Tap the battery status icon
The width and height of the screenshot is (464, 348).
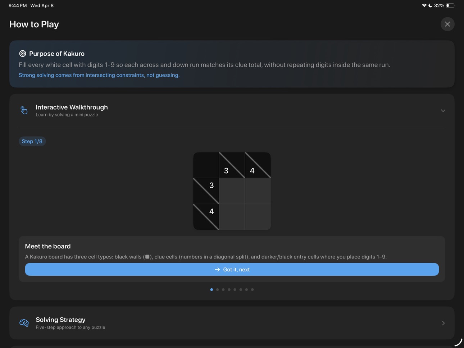450,5
